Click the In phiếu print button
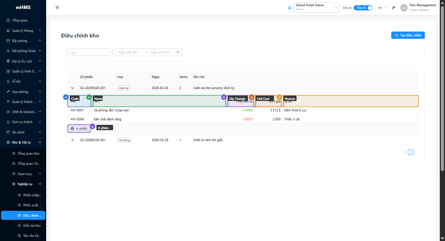Image resolution: width=445 pixels, height=241 pixels. 79,129
